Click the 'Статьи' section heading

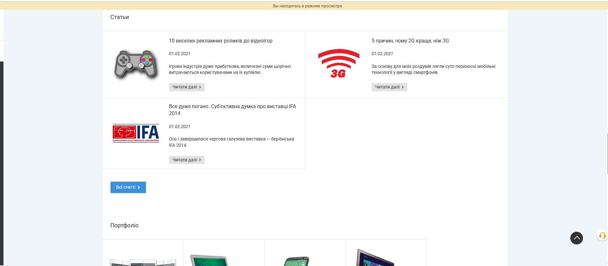[x=119, y=17]
